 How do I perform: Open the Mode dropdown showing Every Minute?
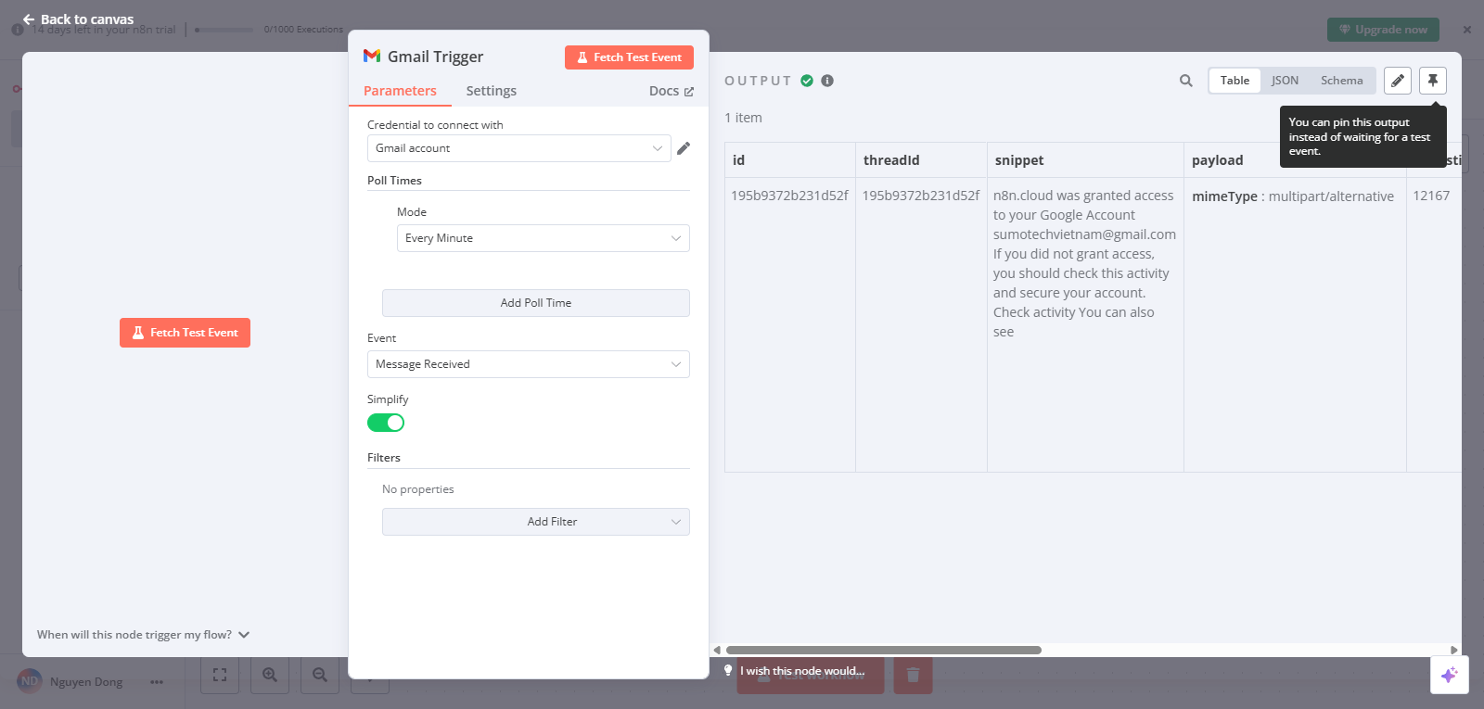pos(543,238)
